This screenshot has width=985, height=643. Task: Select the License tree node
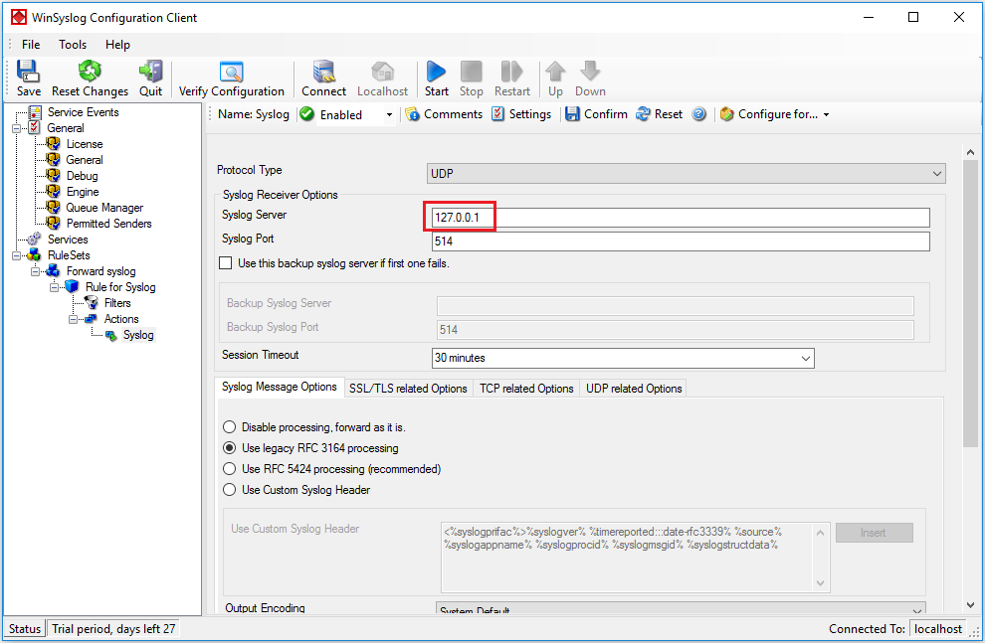pyautogui.click(x=85, y=144)
